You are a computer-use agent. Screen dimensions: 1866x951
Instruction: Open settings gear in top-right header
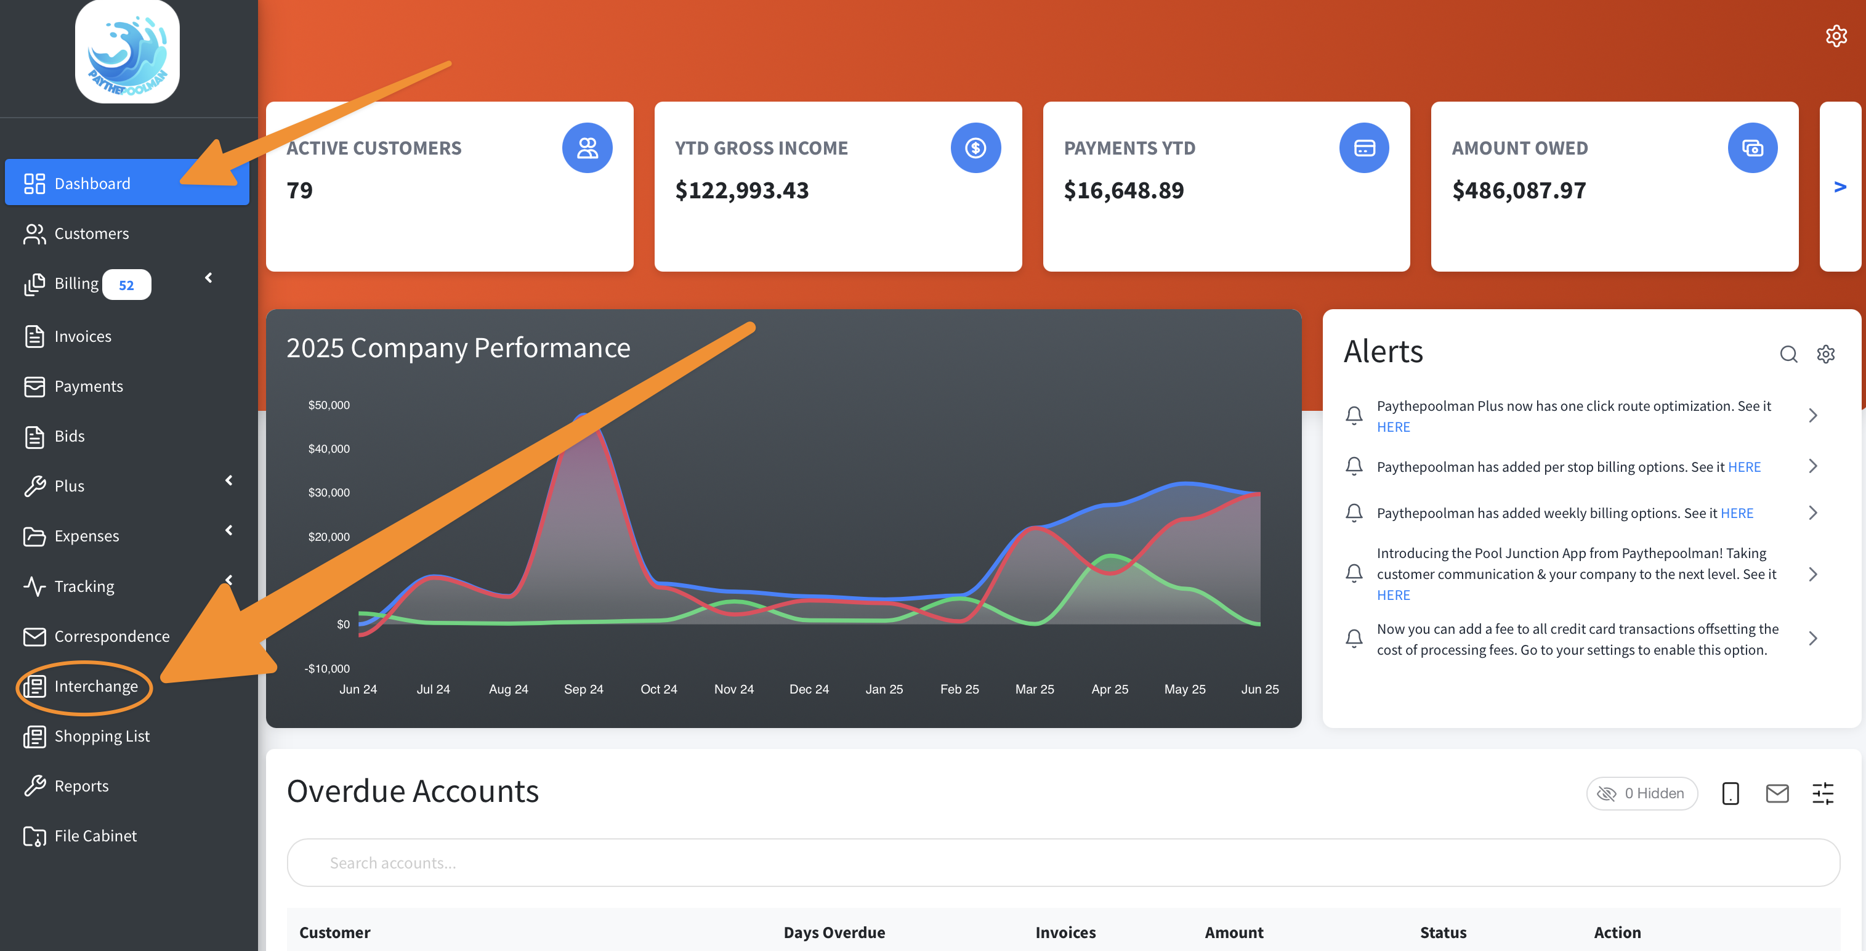tap(1836, 36)
